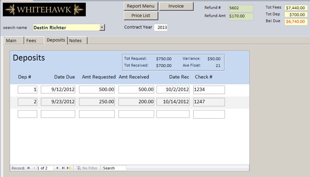Screen dimensions: 310x177
Task: Click the Deposits form heading
Action: tap(29, 58)
